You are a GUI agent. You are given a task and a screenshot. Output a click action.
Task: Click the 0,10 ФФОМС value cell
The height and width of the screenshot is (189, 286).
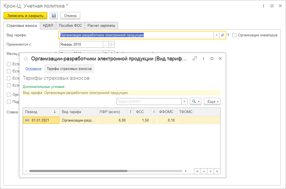click(167, 120)
